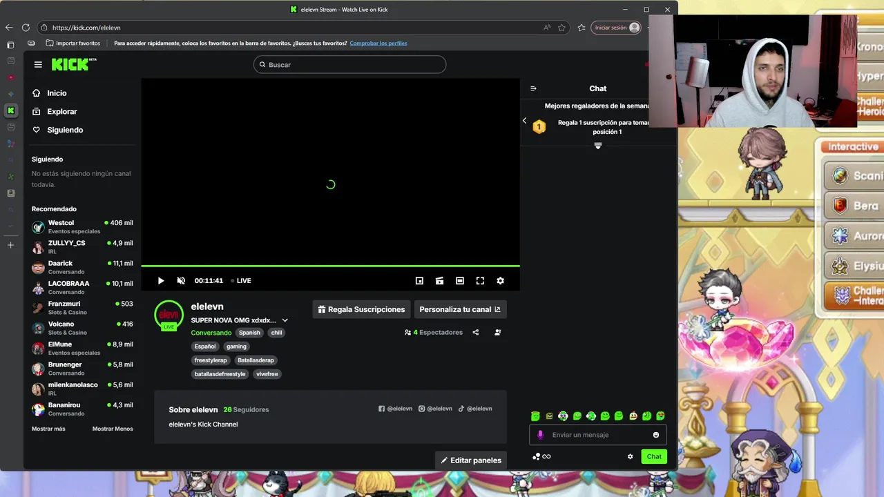Click Iniciar sesión browser profile button
884x497 pixels.
[x=617, y=28]
